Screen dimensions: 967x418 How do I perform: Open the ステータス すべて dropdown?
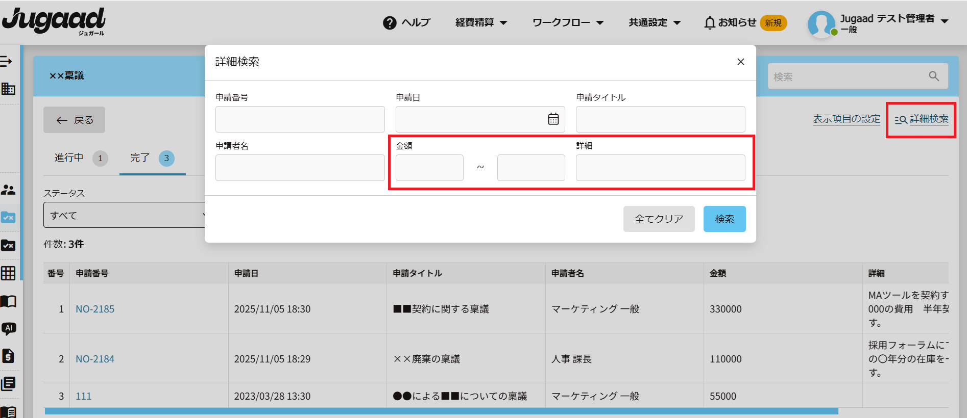[x=124, y=215]
